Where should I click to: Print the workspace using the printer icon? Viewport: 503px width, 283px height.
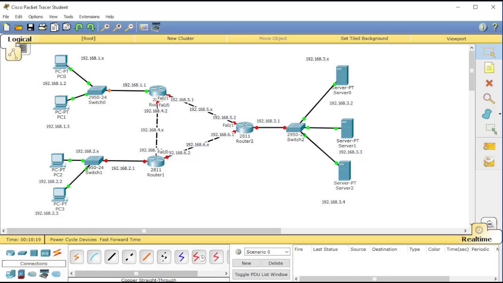click(x=42, y=27)
